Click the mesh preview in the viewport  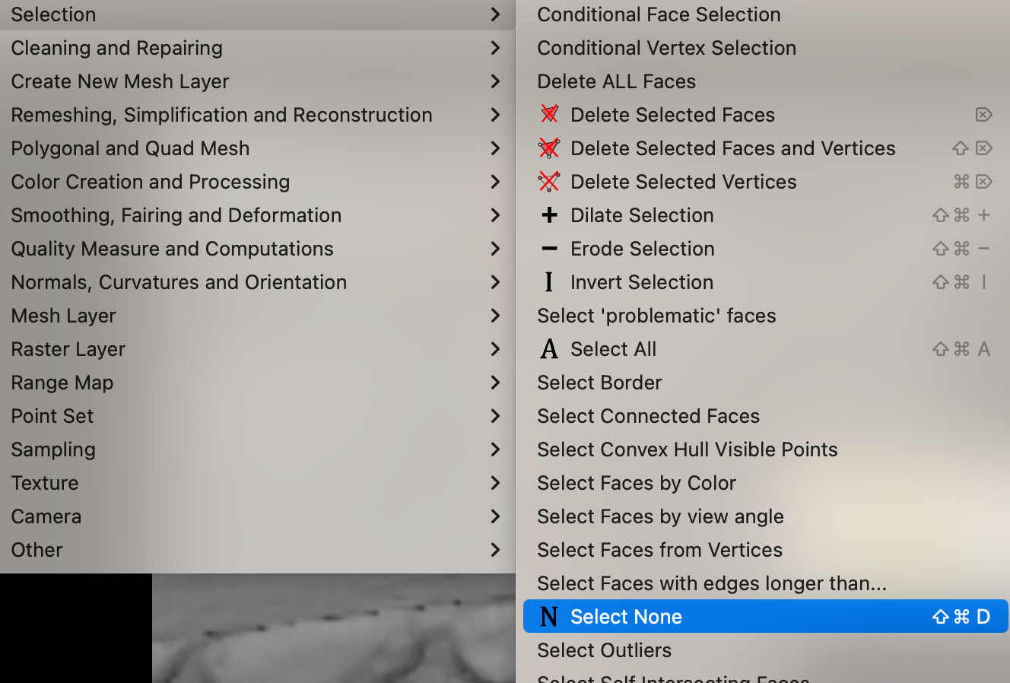click(x=333, y=628)
